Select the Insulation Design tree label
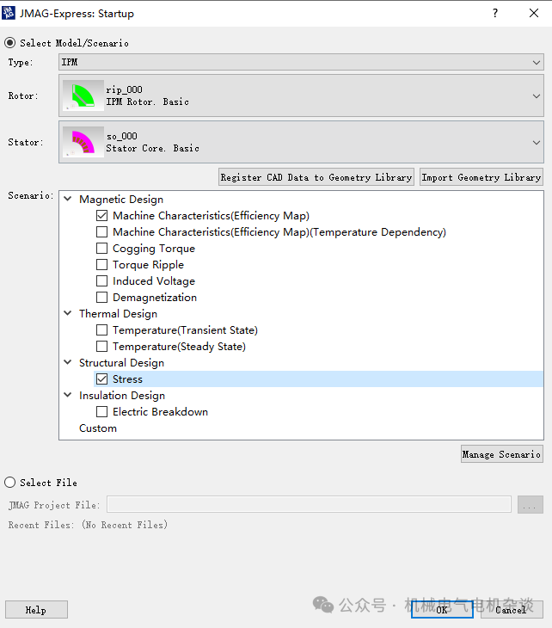This screenshot has width=552, height=628. [x=122, y=396]
